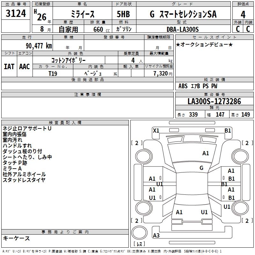Select note スタッドレスタイヤ
Image resolution: width=255 pixels, height=255 pixels.
[x=24, y=180]
